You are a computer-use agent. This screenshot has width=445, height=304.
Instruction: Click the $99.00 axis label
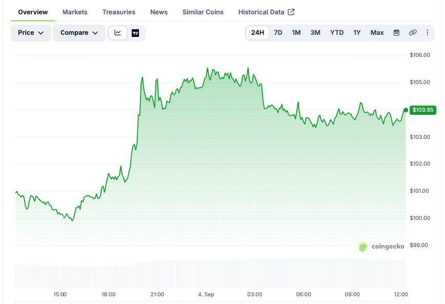(419, 245)
